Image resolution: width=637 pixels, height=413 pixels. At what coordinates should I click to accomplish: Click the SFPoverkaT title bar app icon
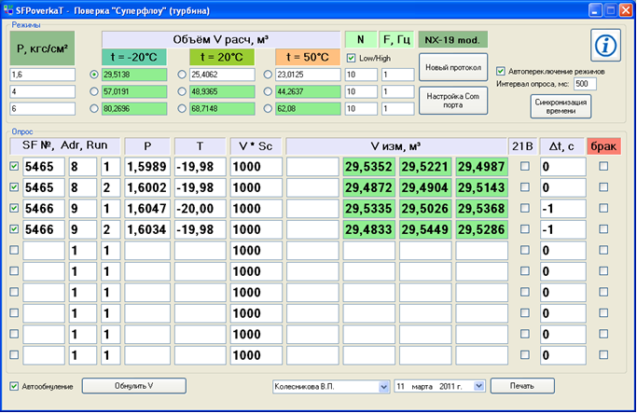point(7,9)
